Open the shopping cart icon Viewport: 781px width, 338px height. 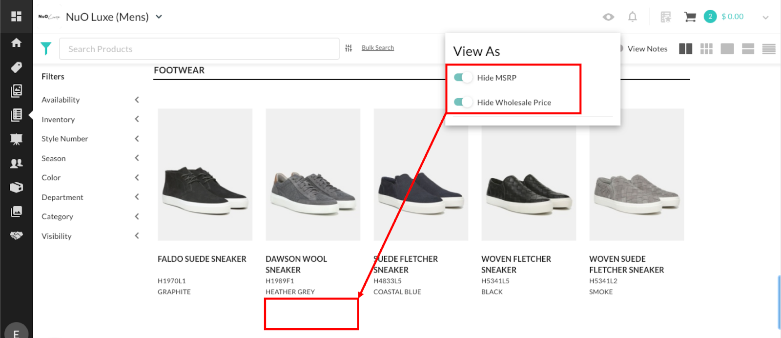click(x=690, y=17)
